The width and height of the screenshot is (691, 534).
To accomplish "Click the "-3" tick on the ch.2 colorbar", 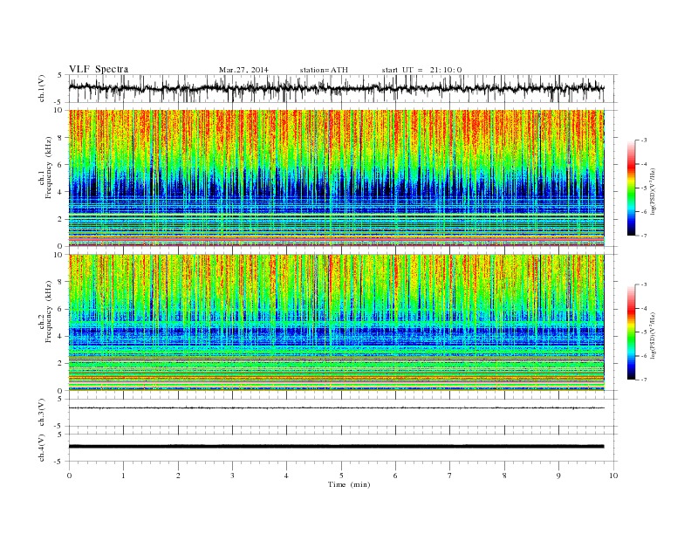I will [x=644, y=284].
